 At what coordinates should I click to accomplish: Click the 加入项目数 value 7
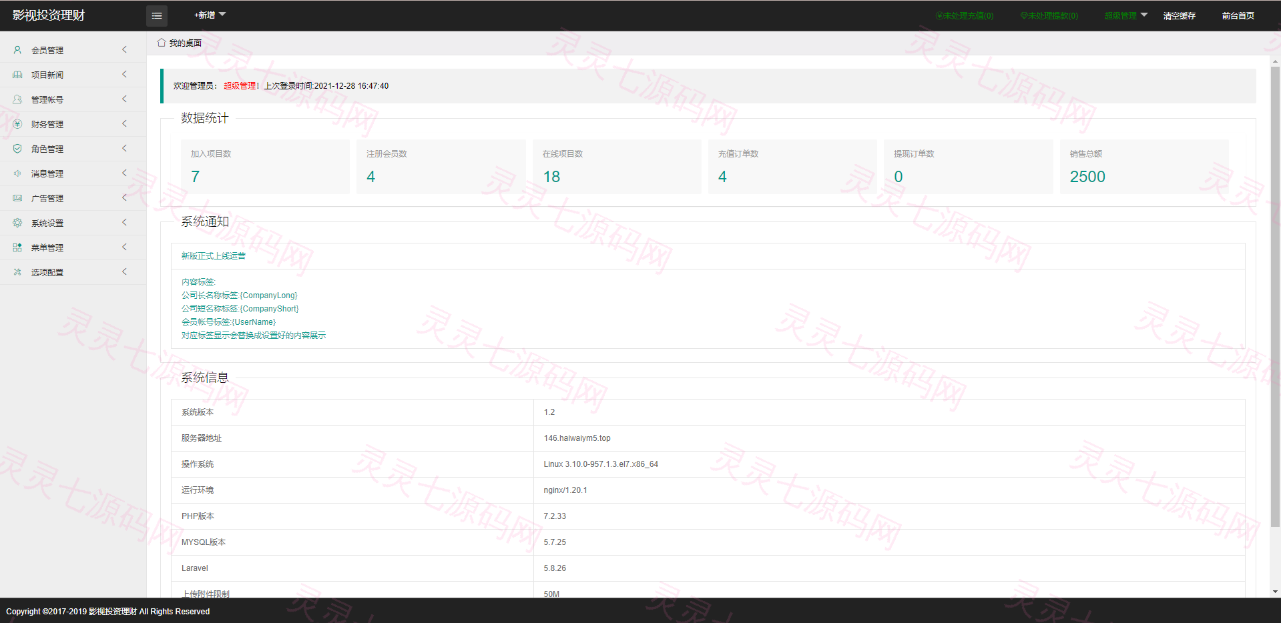pyautogui.click(x=195, y=177)
